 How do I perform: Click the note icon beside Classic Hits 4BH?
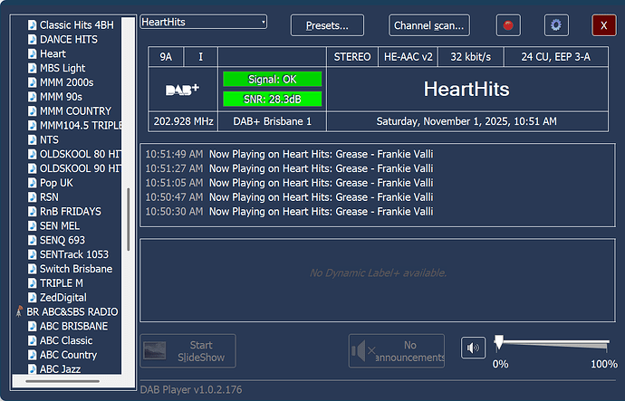tap(32, 25)
